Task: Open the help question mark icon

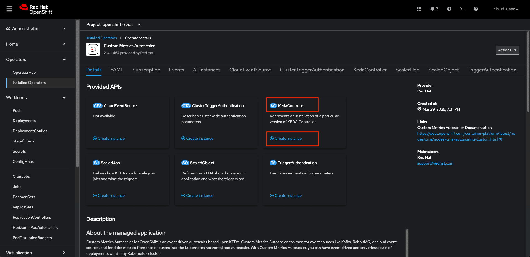Action: click(x=476, y=9)
